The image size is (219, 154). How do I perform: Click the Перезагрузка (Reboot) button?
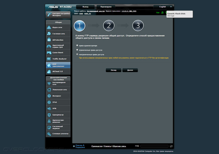click(x=106, y=7)
